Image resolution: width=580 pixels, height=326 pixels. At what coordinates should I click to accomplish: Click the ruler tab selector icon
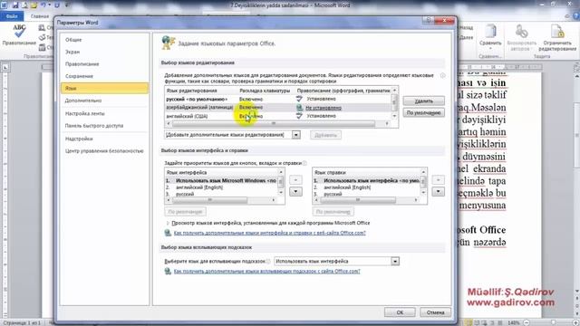click(5, 67)
